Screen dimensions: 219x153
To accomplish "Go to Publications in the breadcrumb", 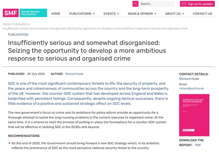I will (x=21, y=24).
